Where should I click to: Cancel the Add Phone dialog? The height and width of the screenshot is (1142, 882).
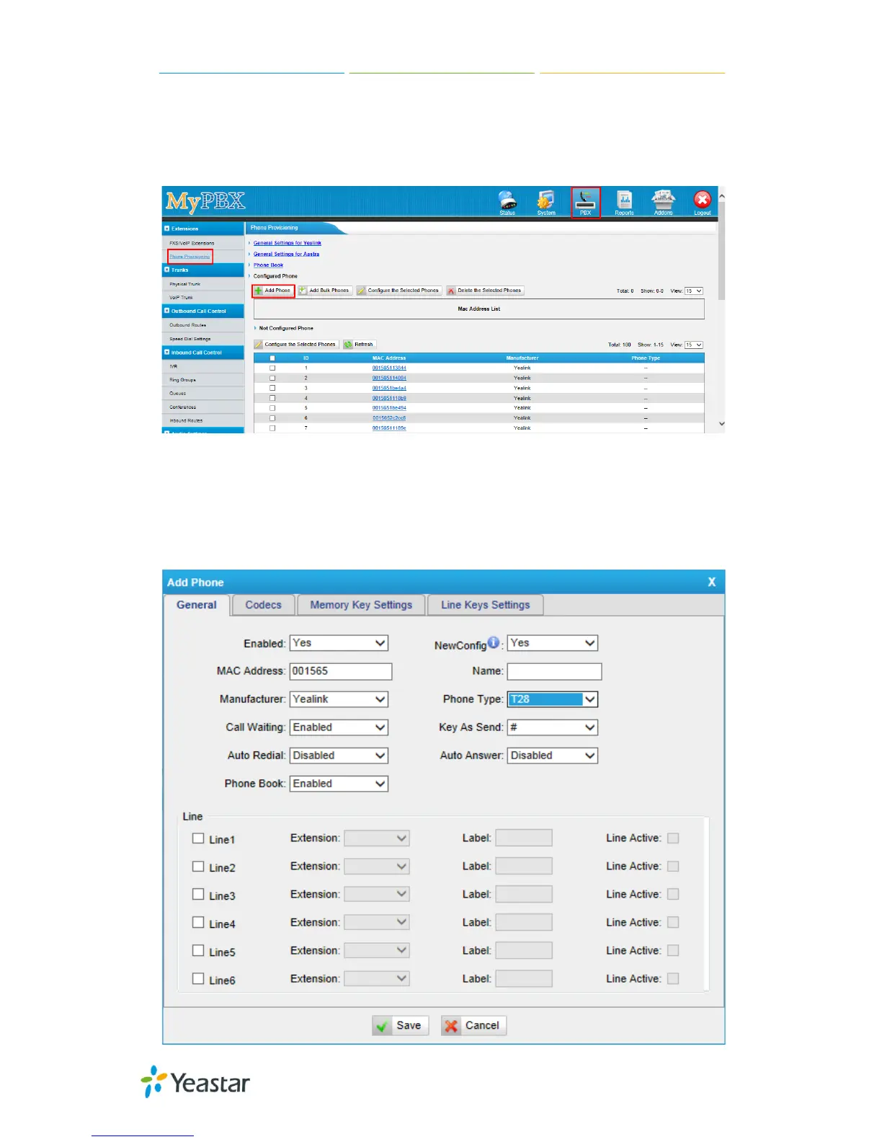pos(473,1025)
